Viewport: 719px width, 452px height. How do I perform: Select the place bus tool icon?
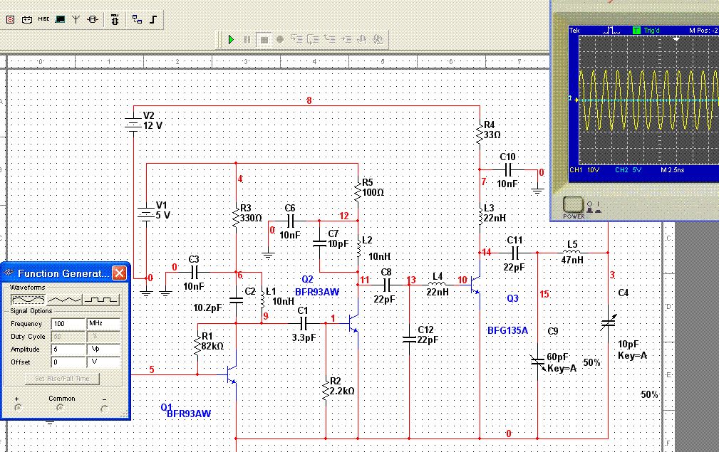[x=153, y=19]
